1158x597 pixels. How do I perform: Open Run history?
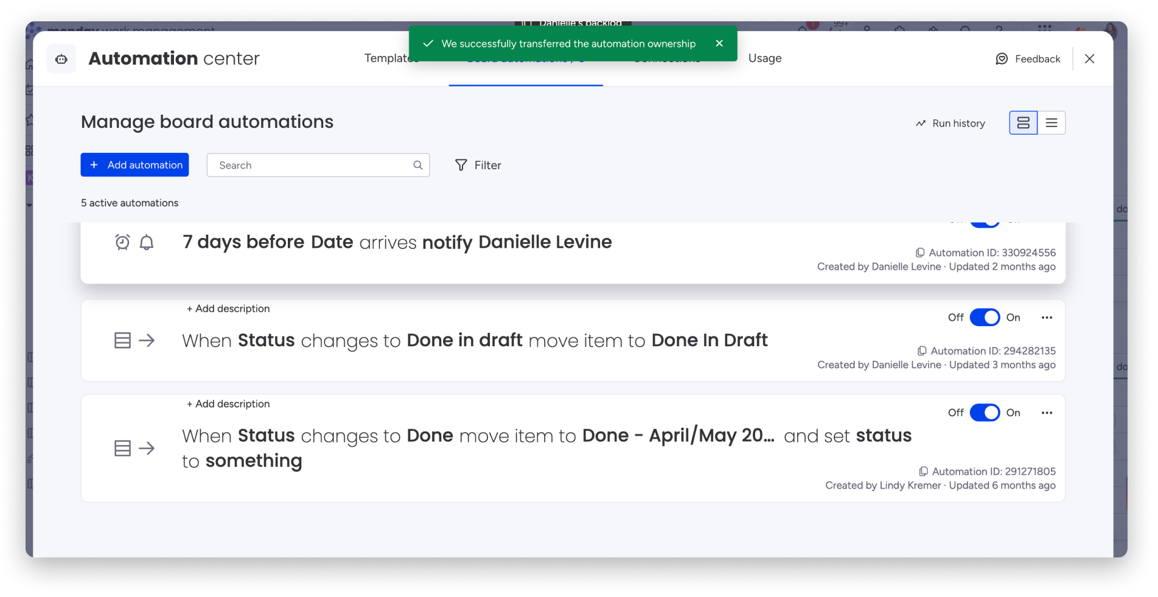point(950,124)
